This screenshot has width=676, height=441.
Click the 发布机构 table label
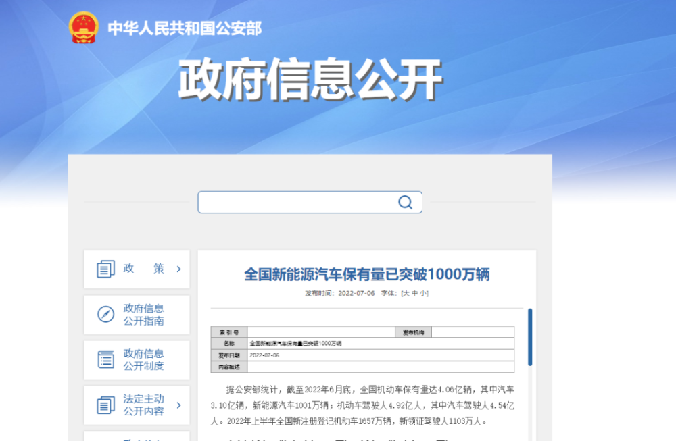tap(414, 332)
